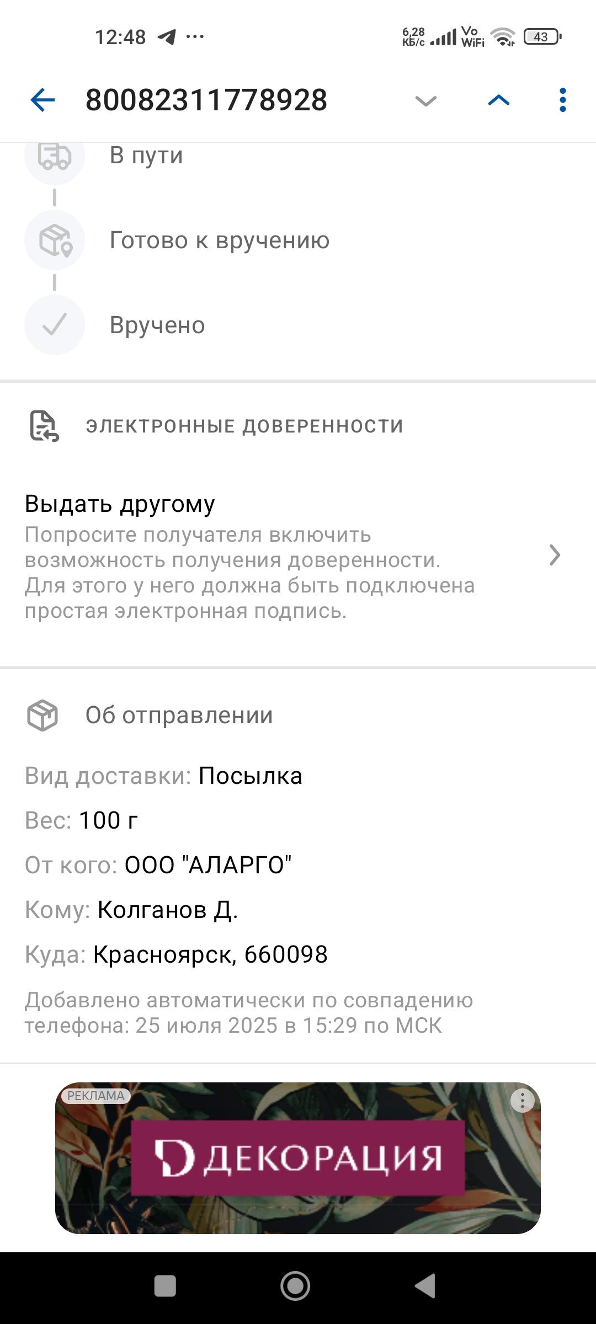The width and height of the screenshot is (596, 1324).
Task: Open the Декорация advertisement banner
Action: click(298, 1158)
